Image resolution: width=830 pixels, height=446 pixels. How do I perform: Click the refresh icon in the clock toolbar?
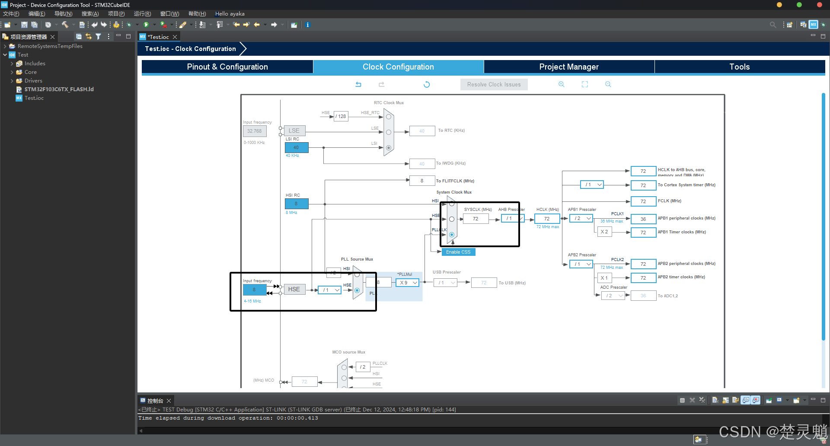(x=427, y=84)
